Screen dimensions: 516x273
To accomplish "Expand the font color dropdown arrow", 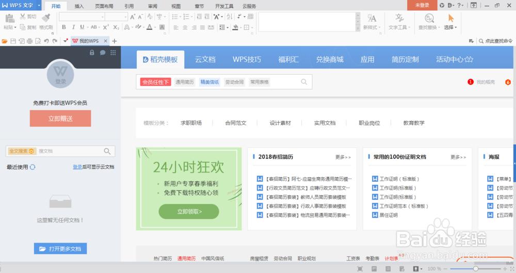I will [x=155, y=28].
